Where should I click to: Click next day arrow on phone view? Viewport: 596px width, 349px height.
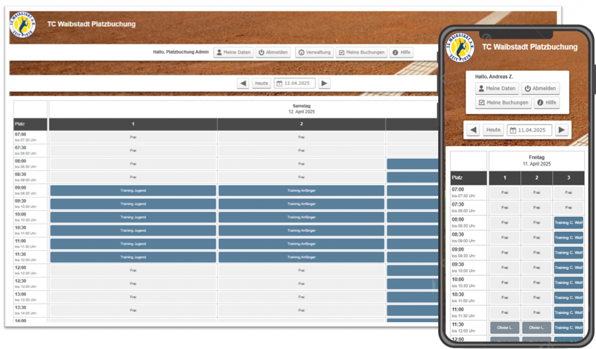click(561, 130)
